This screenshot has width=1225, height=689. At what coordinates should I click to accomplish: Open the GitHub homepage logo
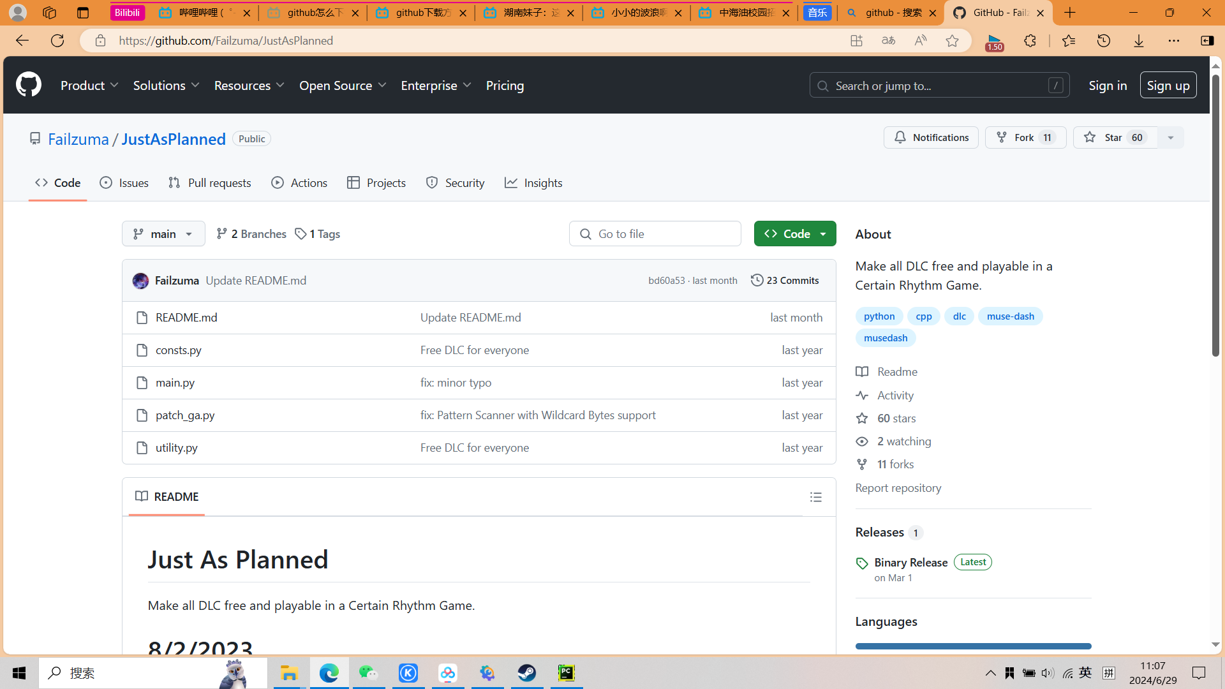(29, 85)
